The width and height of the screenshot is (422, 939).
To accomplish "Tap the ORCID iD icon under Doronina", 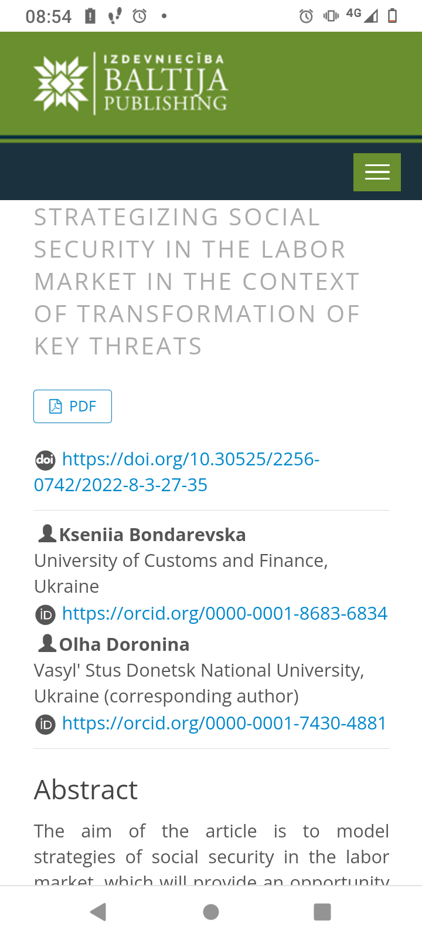I will pyautogui.click(x=45, y=724).
